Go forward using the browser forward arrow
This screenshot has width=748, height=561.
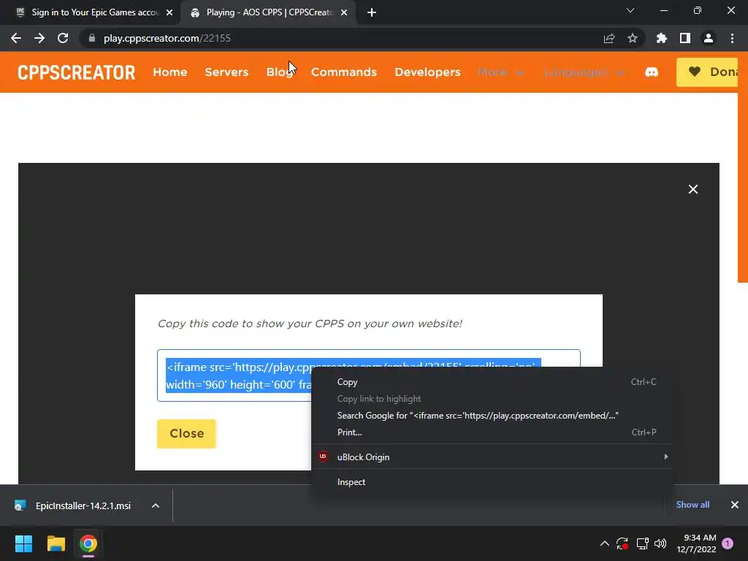(39, 38)
